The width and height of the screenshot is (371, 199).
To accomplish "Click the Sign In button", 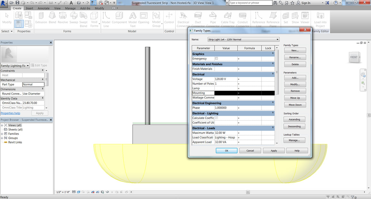I will [303, 3].
